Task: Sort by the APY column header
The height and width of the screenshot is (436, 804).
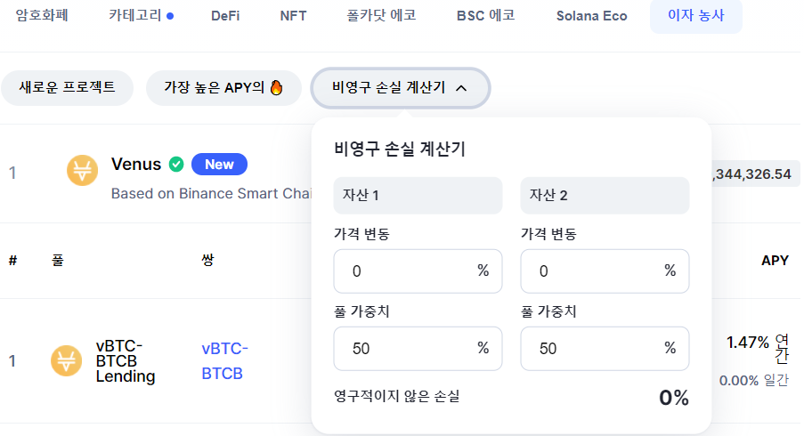Action: (x=775, y=261)
